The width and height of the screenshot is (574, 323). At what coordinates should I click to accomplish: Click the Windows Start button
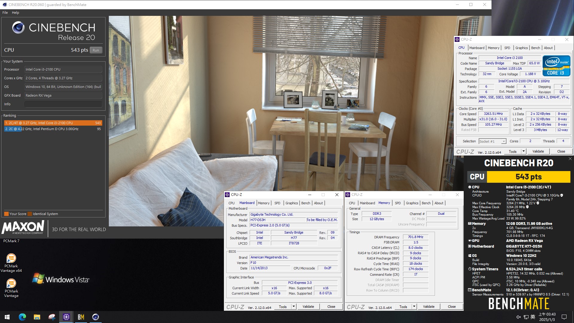(x=7, y=317)
